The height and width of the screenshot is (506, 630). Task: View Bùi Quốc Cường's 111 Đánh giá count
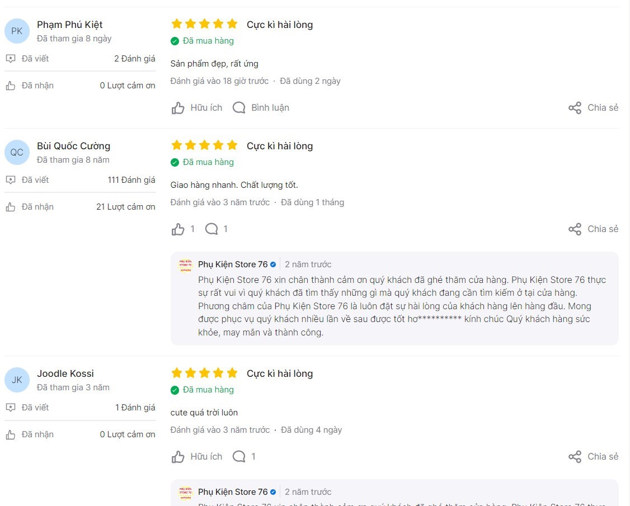[131, 180]
